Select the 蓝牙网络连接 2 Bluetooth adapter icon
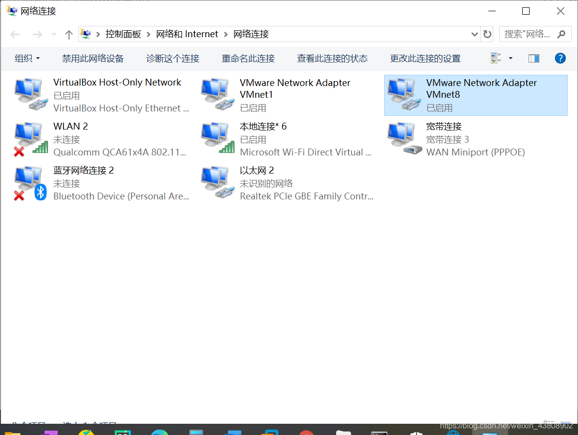578x435 pixels. pyautogui.click(x=31, y=183)
